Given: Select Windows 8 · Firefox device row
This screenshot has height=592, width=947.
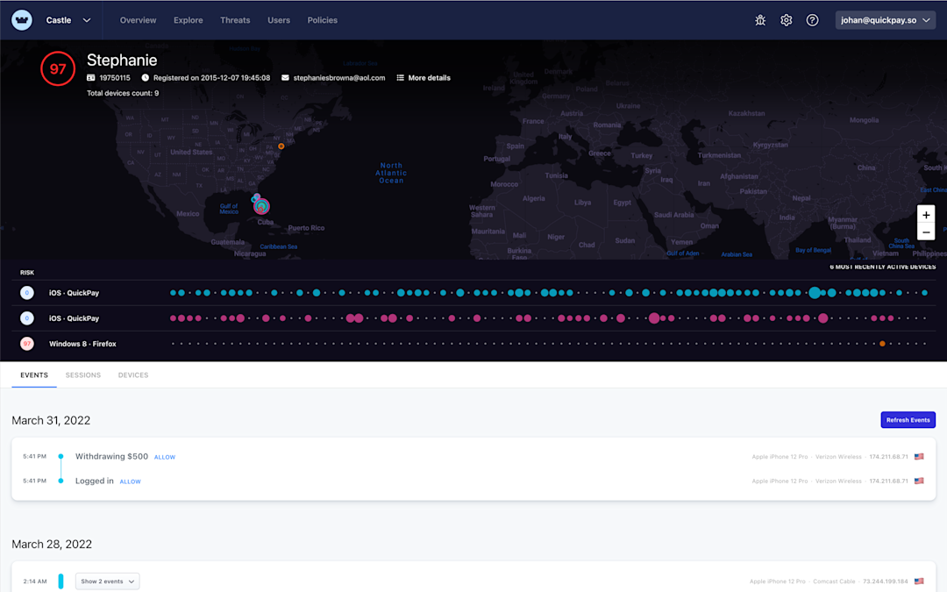Looking at the screenshot, I should [x=473, y=344].
